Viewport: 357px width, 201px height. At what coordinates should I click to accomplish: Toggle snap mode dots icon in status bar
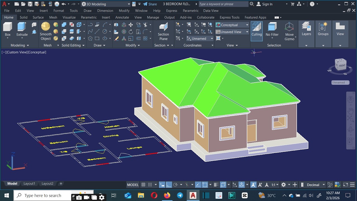[x=150, y=185]
